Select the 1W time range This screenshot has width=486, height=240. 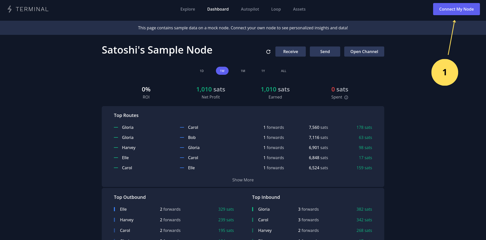point(222,71)
